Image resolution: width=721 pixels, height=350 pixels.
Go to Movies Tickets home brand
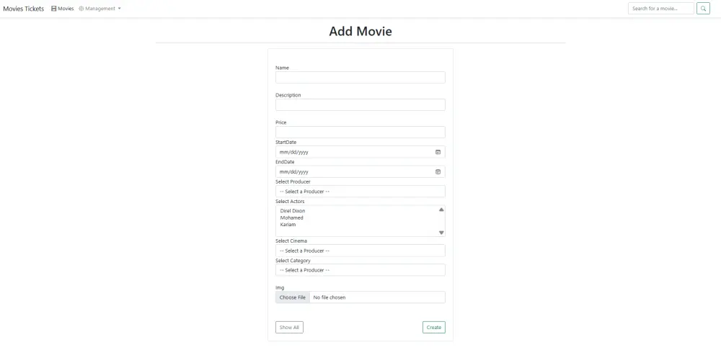click(24, 9)
